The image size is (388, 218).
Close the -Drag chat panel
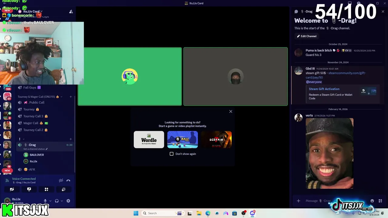383,12
